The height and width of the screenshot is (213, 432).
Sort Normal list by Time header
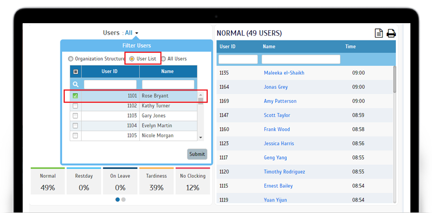click(x=350, y=46)
